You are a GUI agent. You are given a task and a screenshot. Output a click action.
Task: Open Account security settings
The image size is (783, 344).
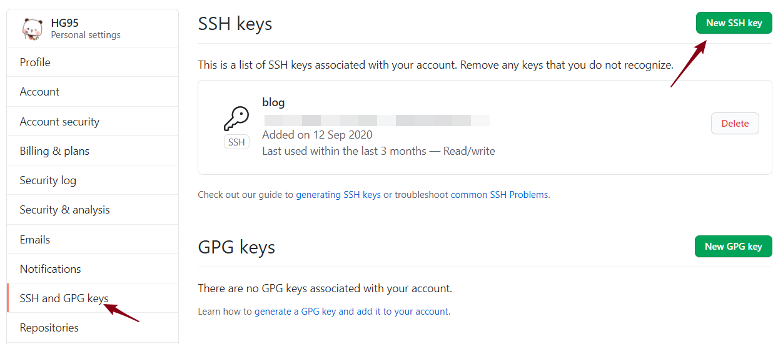[93, 122]
